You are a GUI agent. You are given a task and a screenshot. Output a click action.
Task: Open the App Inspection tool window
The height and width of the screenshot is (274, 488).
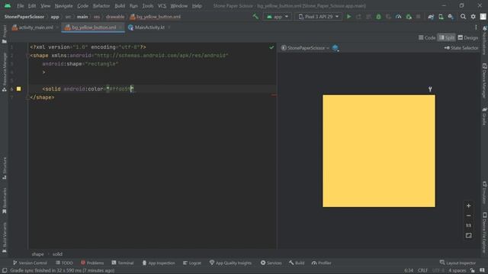point(159,263)
